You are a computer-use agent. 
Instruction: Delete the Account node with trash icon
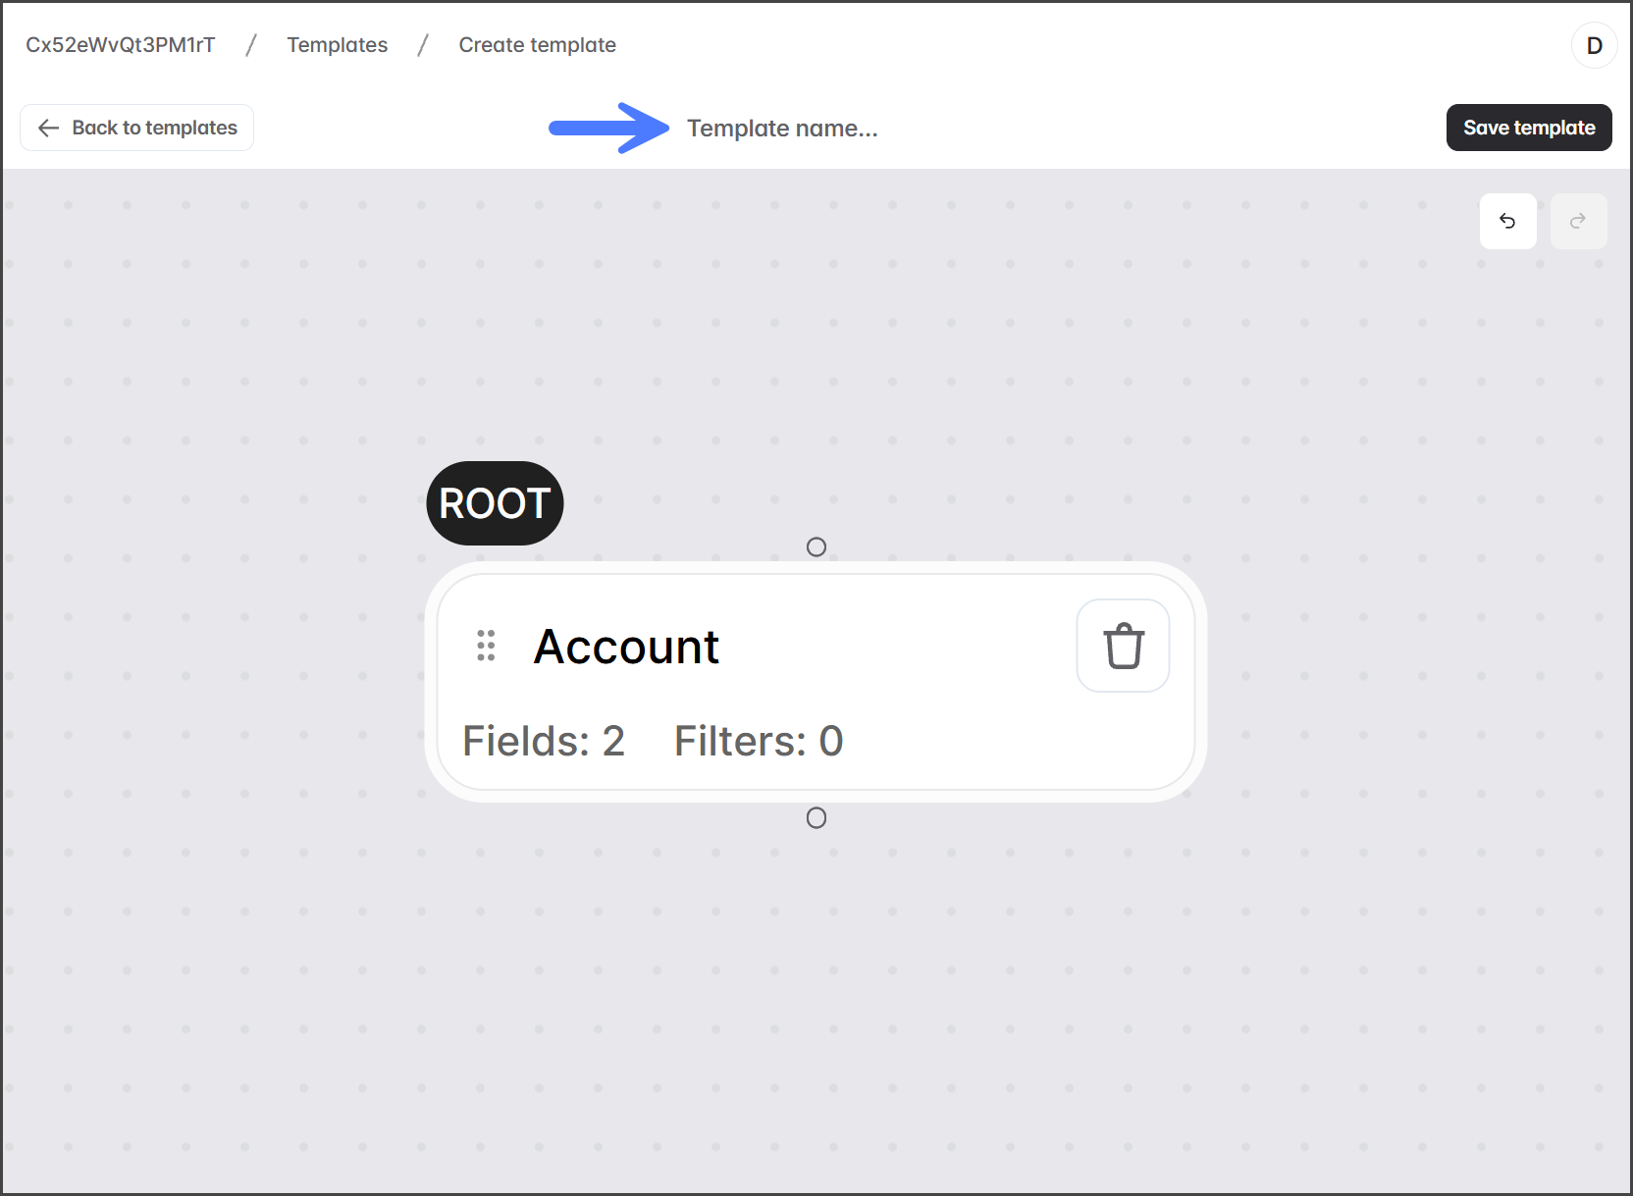pyautogui.click(x=1123, y=646)
